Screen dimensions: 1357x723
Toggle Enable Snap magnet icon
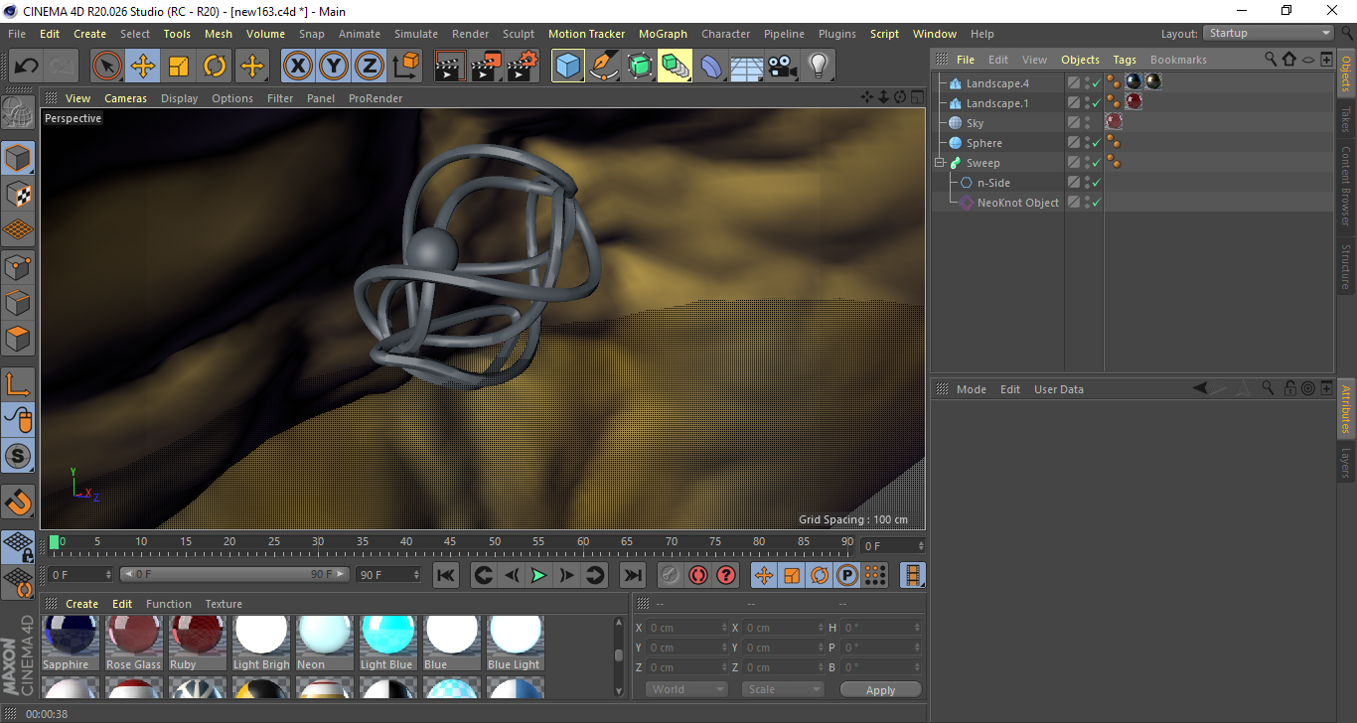pyautogui.click(x=18, y=502)
